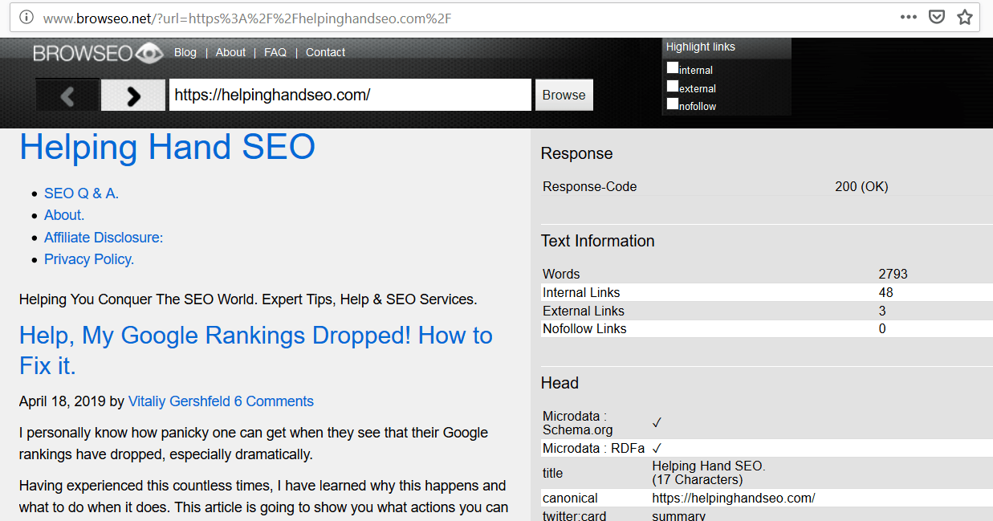Viewport: 993px width, 521px height.
Task: Enable the internal links highlight checkbox
Action: coord(673,68)
